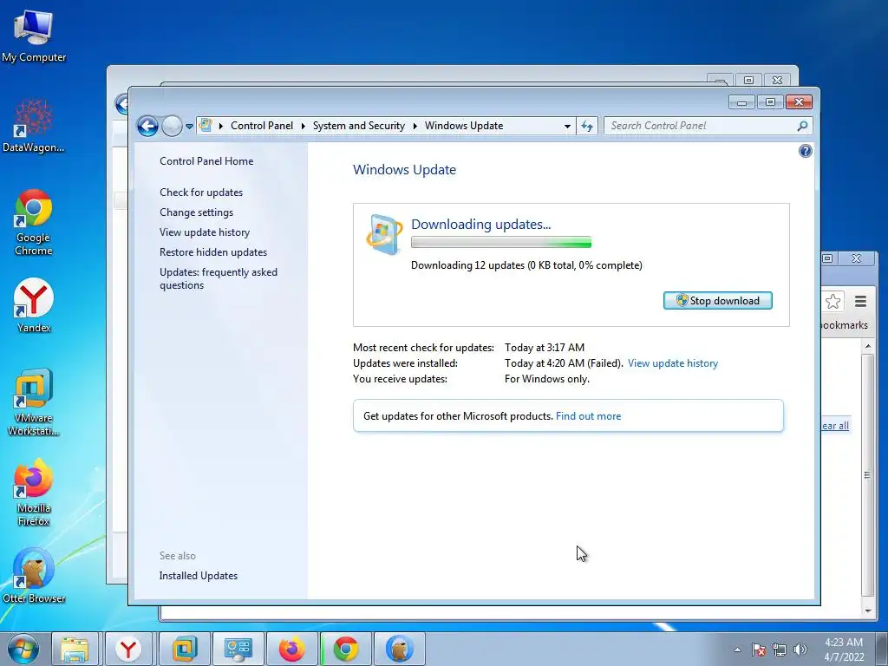Refresh the Windows Update page
This screenshot has width=888, height=666.
pos(587,127)
